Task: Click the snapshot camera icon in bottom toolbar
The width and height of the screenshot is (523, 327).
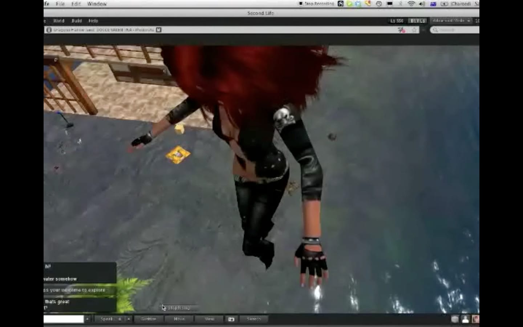Action: pyautogui.click(x=231, y=319)
